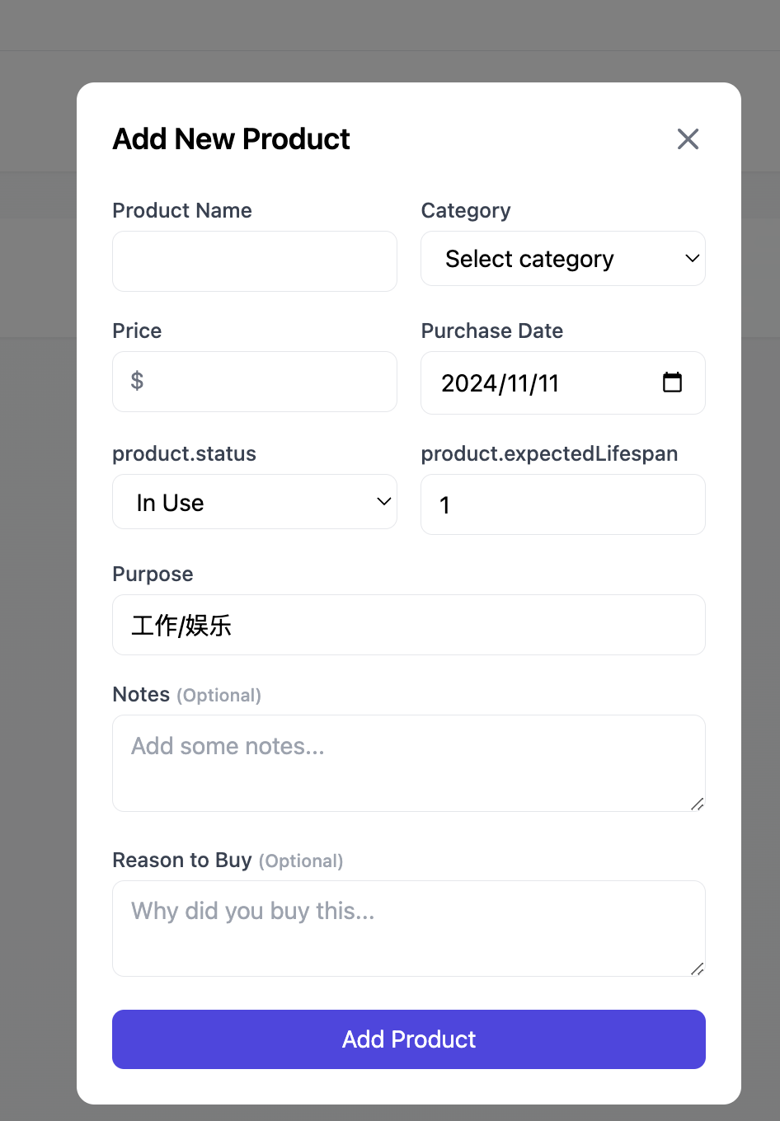Click the product.status label
The height and width of the screenshot is (1121, 780).
(x=184, y=453)
